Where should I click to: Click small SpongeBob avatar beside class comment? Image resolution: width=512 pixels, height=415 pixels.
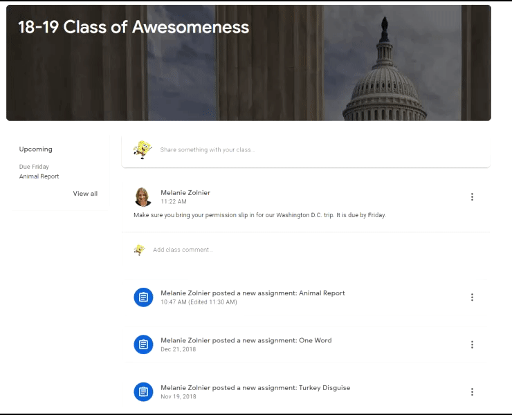(140, 250)
